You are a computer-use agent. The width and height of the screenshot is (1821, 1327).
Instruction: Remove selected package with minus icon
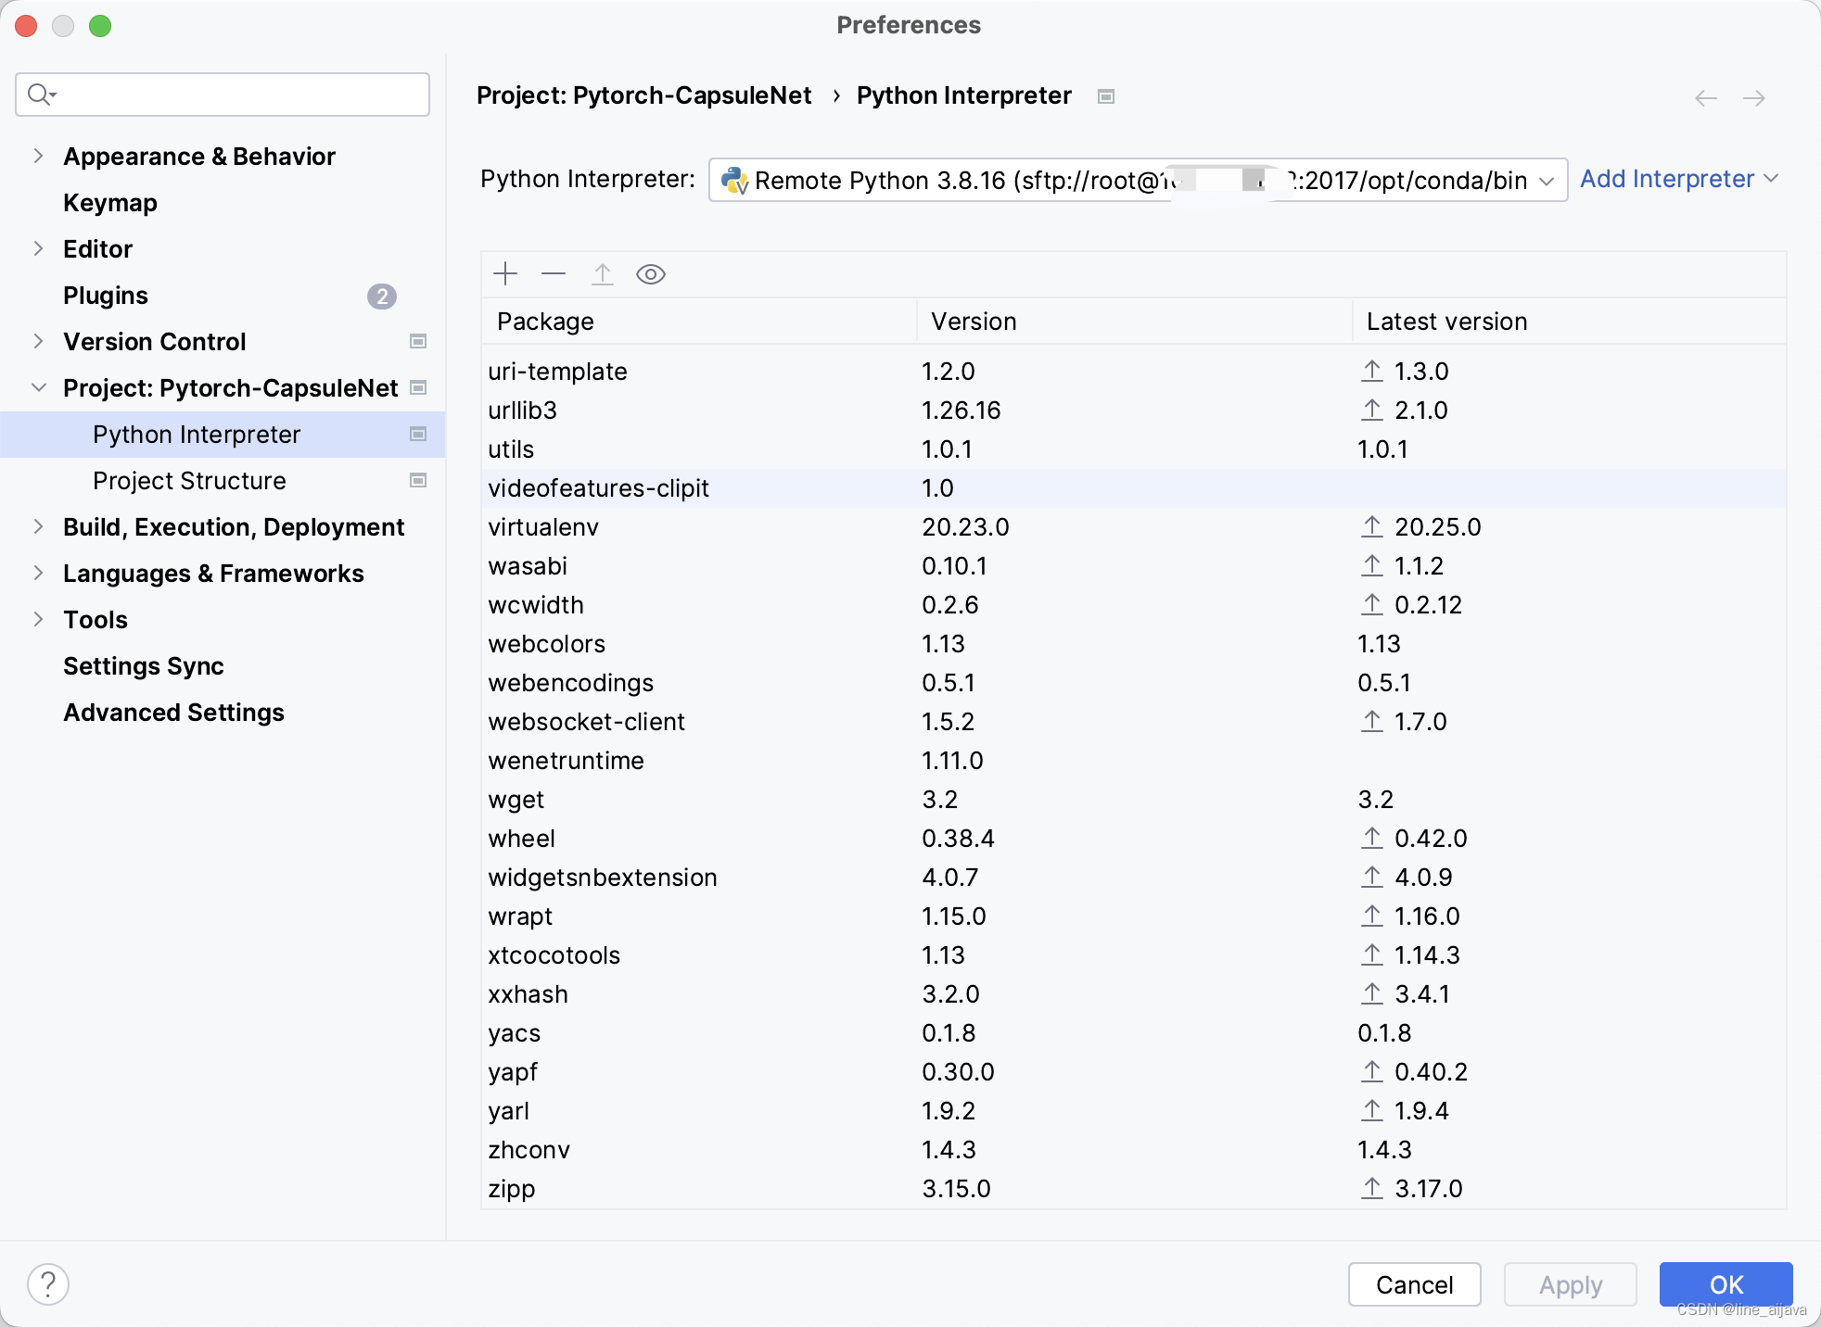click(x=554, y=274)
